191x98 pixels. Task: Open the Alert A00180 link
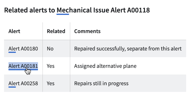(x=23, y=49)
